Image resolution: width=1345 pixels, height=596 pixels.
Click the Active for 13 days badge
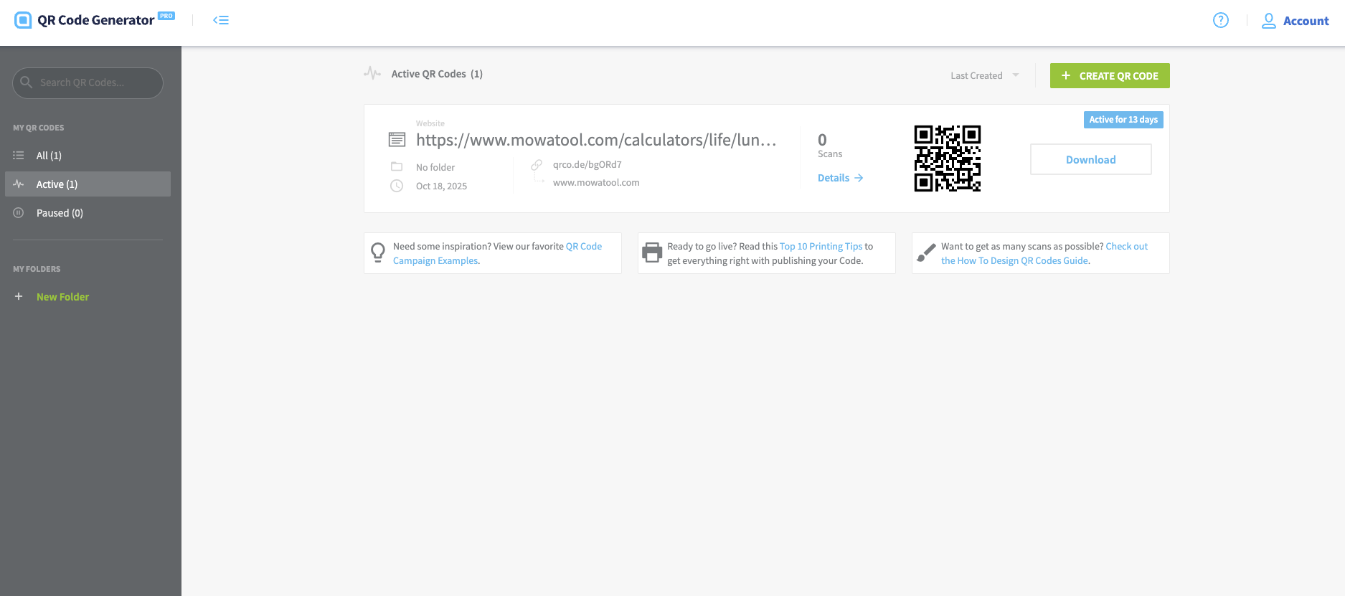1123,120
